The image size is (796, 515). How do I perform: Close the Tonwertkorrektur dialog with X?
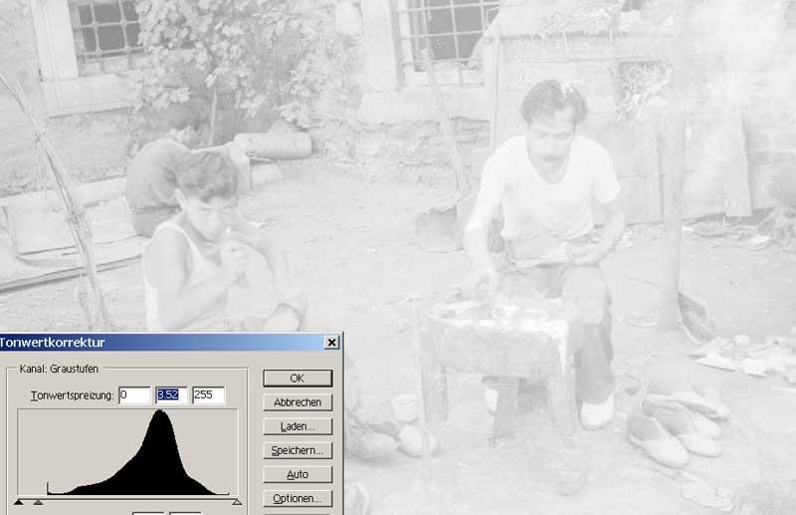click(331, 343)
